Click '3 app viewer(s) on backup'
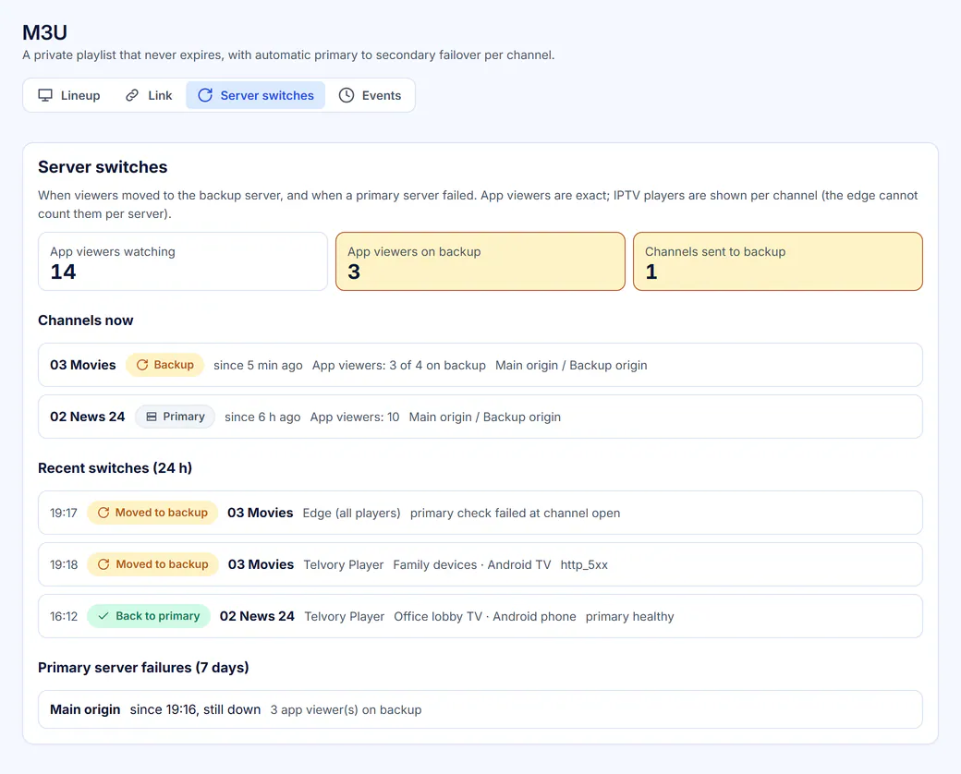The width and height of the screenshot is (961, 774). [347, 709]
